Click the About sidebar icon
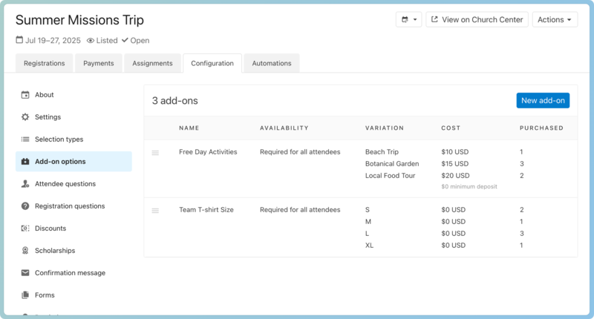This screenshot has height=319, width=594. tap(25, 95)
